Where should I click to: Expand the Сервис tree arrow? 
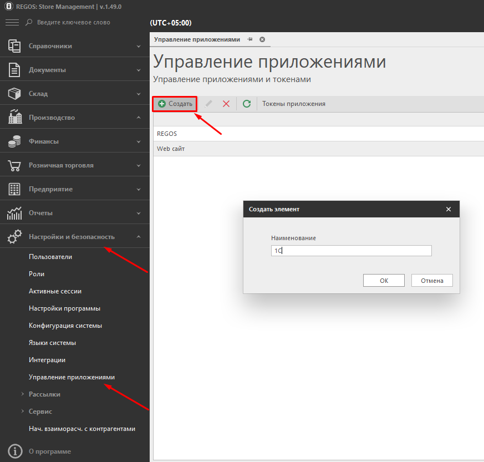tap(23, 411)
